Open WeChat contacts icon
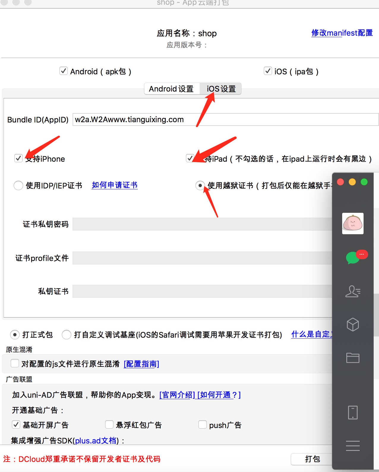The height and width of the screenshot is (472, 379). tap(353, 291)
